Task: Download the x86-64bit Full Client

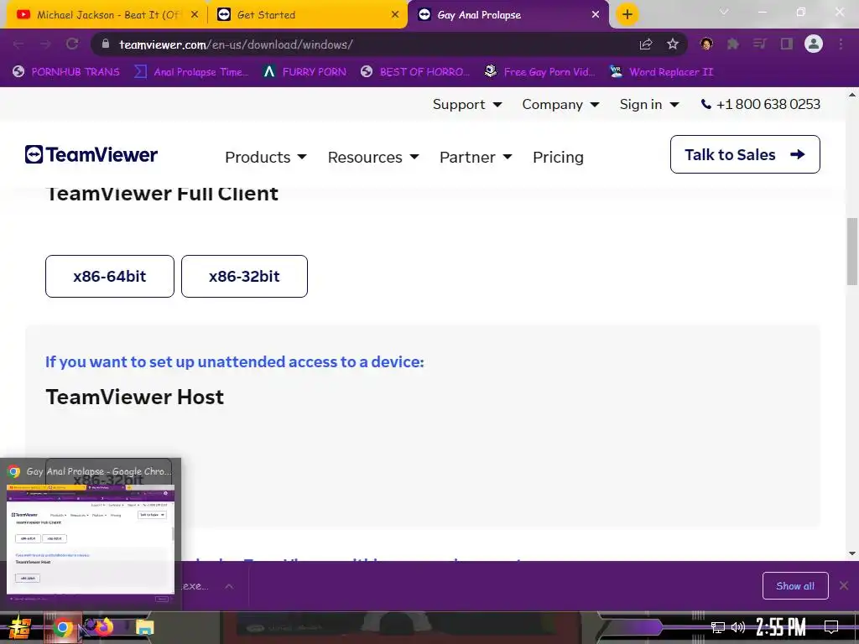Action: 110,276
